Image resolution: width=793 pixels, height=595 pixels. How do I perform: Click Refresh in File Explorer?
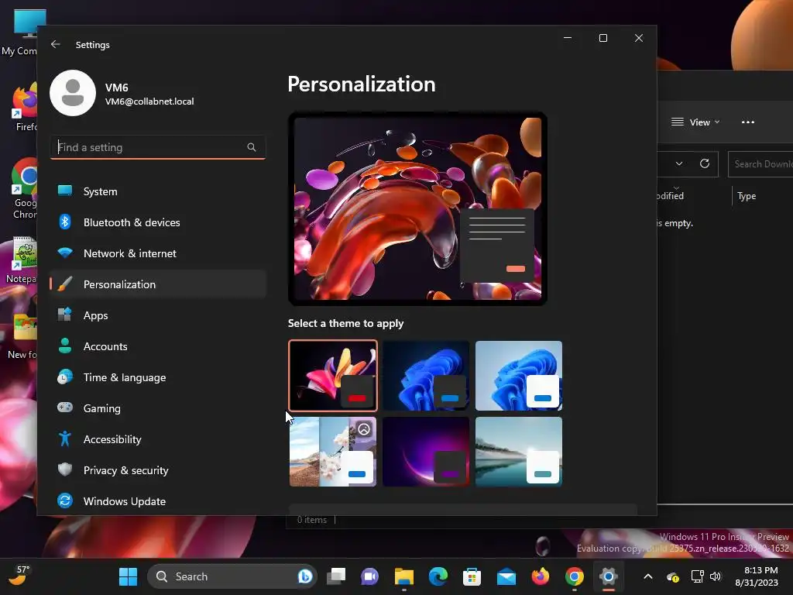click(x=705, y=163)
